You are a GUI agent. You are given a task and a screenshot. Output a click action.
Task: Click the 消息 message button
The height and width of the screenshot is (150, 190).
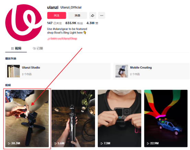click(78, 15)
